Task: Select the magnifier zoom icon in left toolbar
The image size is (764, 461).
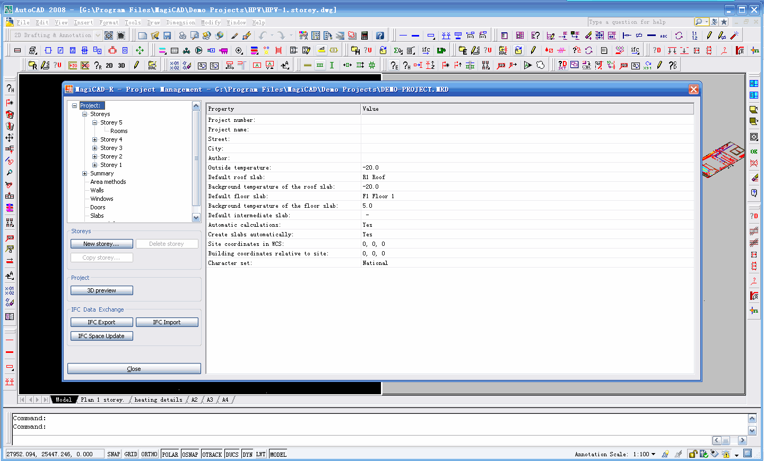Action: (10, 173)
